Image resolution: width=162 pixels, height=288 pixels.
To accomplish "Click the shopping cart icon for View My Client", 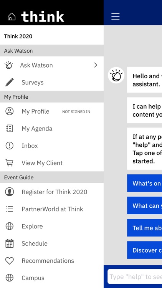I will pyautogui.click(x=9, y=163).
